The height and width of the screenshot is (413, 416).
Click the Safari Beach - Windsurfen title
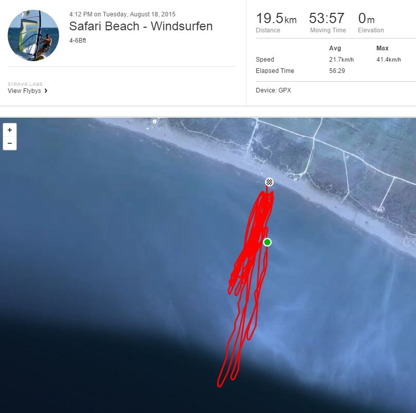141,26
